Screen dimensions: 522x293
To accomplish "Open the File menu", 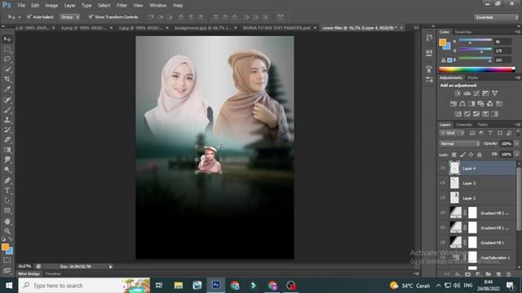I will pyautogui.click(x=21, y=6).
